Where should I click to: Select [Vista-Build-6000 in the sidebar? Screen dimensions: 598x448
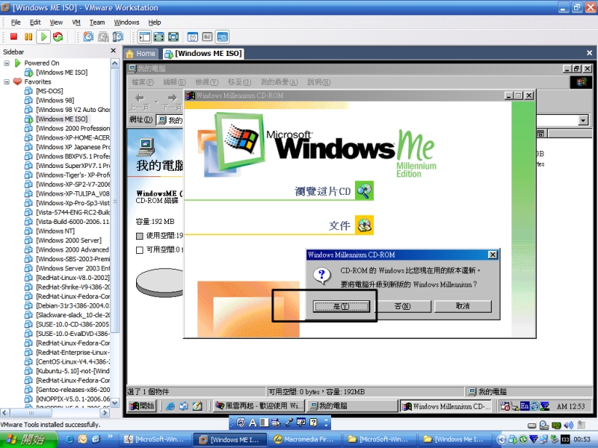click(x=73, y=222)
